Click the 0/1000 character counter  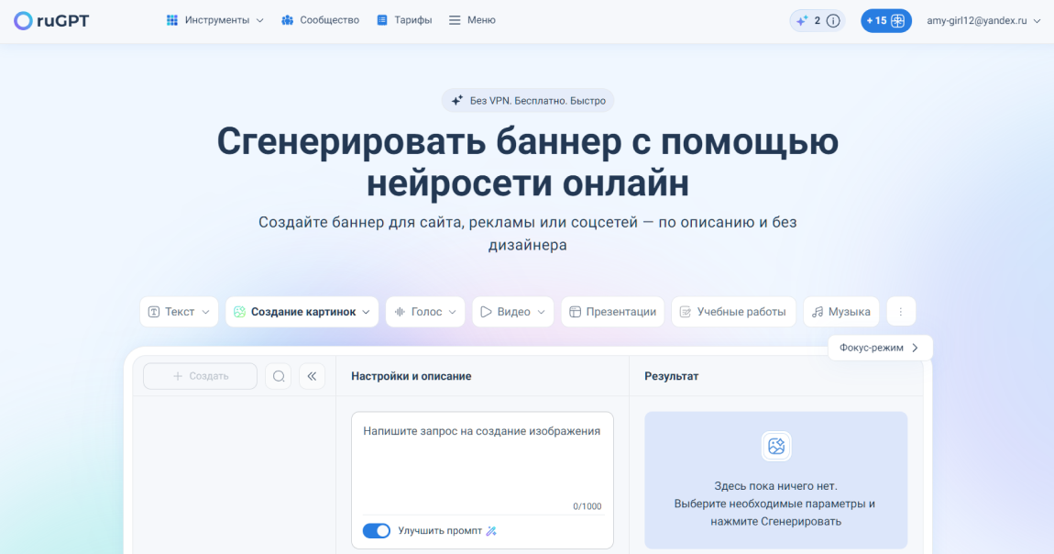(587, 506)
